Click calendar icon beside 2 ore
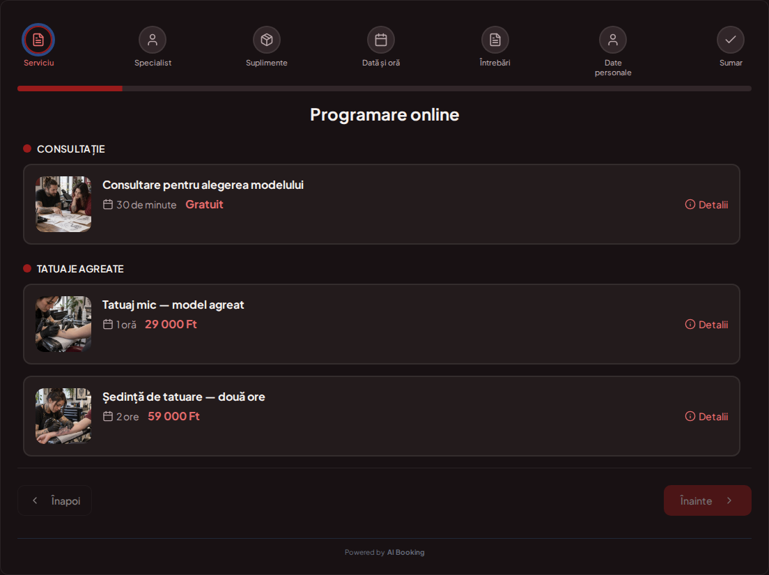This screenshot has height=575, width=769. click(108, 417)
